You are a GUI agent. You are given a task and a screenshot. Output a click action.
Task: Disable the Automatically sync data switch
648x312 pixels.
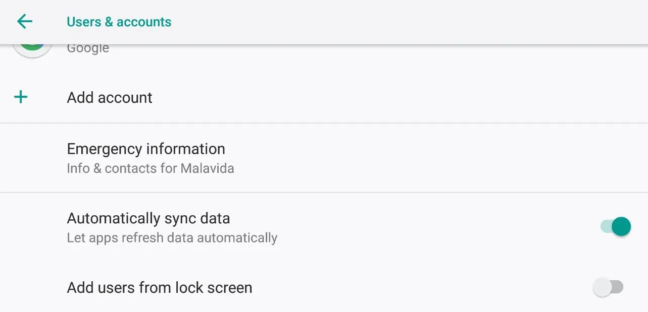(x=615, y=227)
